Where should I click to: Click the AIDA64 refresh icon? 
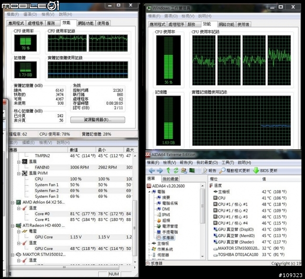coord(176,170)
